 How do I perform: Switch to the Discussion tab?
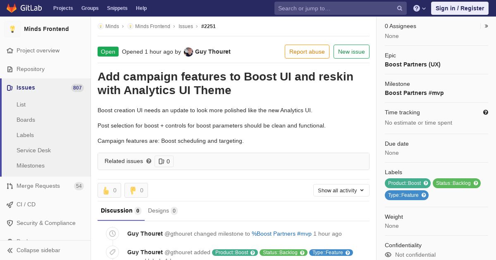121,211
